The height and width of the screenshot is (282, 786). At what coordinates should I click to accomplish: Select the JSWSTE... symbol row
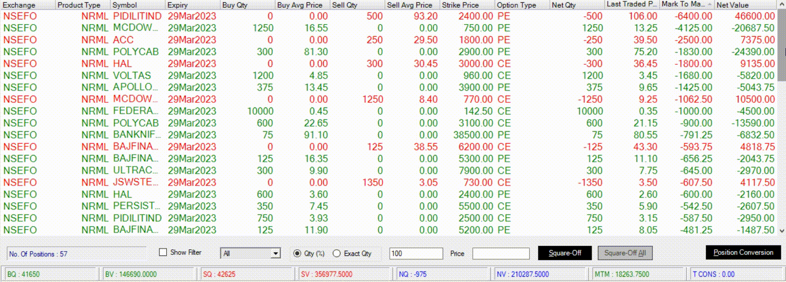coord(136,182)
